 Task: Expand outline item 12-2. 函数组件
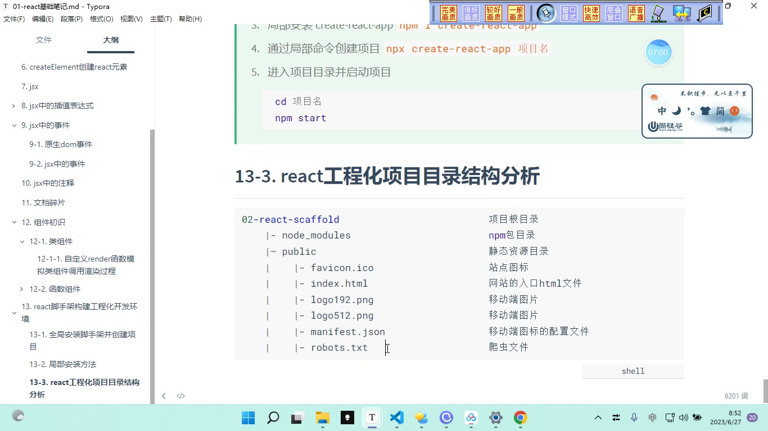[22, 289]
